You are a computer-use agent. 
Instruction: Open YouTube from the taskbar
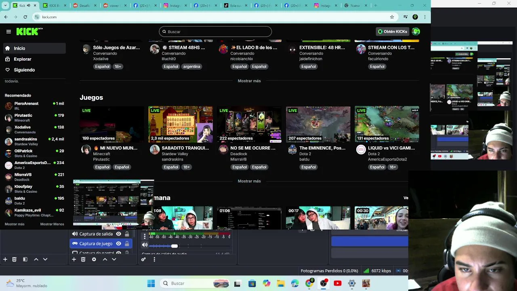(x=338, y=283)
